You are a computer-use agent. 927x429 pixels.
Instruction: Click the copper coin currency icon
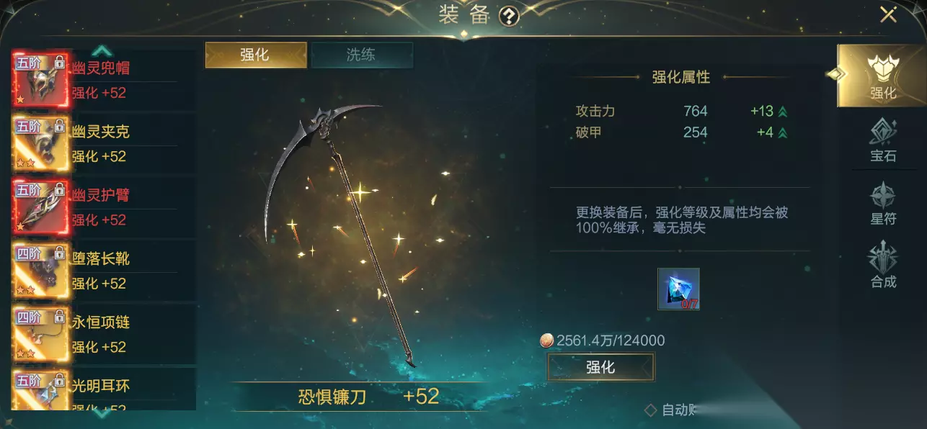click(x=546, y=340)
